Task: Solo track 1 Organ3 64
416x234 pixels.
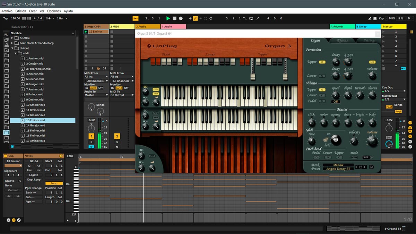Action: point(92,142)
